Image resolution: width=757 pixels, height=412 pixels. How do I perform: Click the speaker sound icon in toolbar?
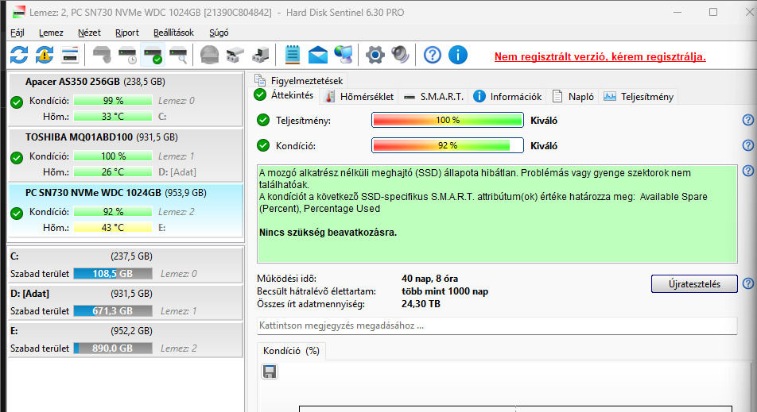point(400,55)
